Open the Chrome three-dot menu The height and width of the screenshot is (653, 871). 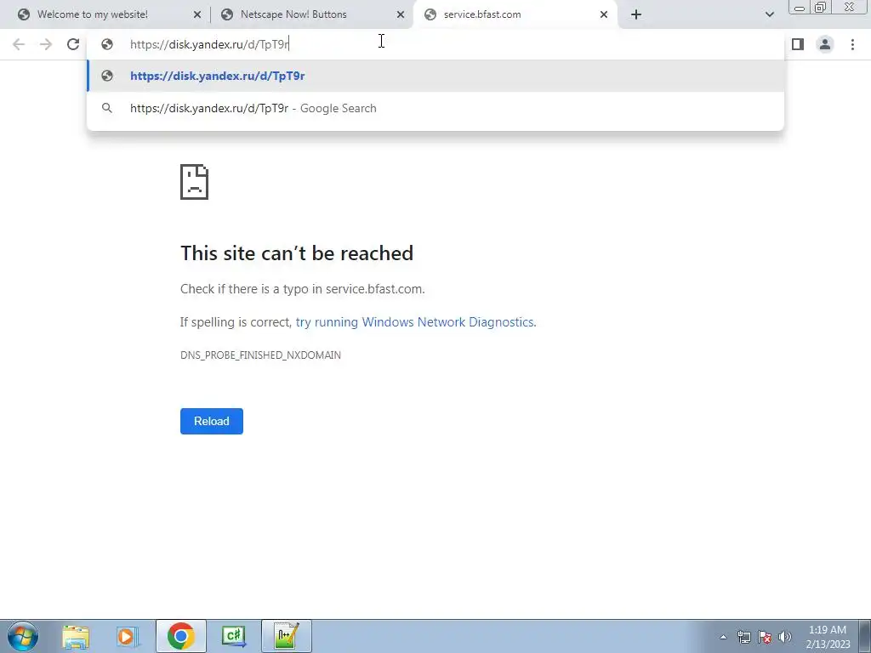(852, 44)
